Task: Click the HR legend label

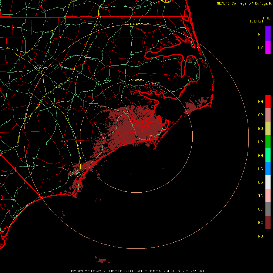Action: pos(261,142)
